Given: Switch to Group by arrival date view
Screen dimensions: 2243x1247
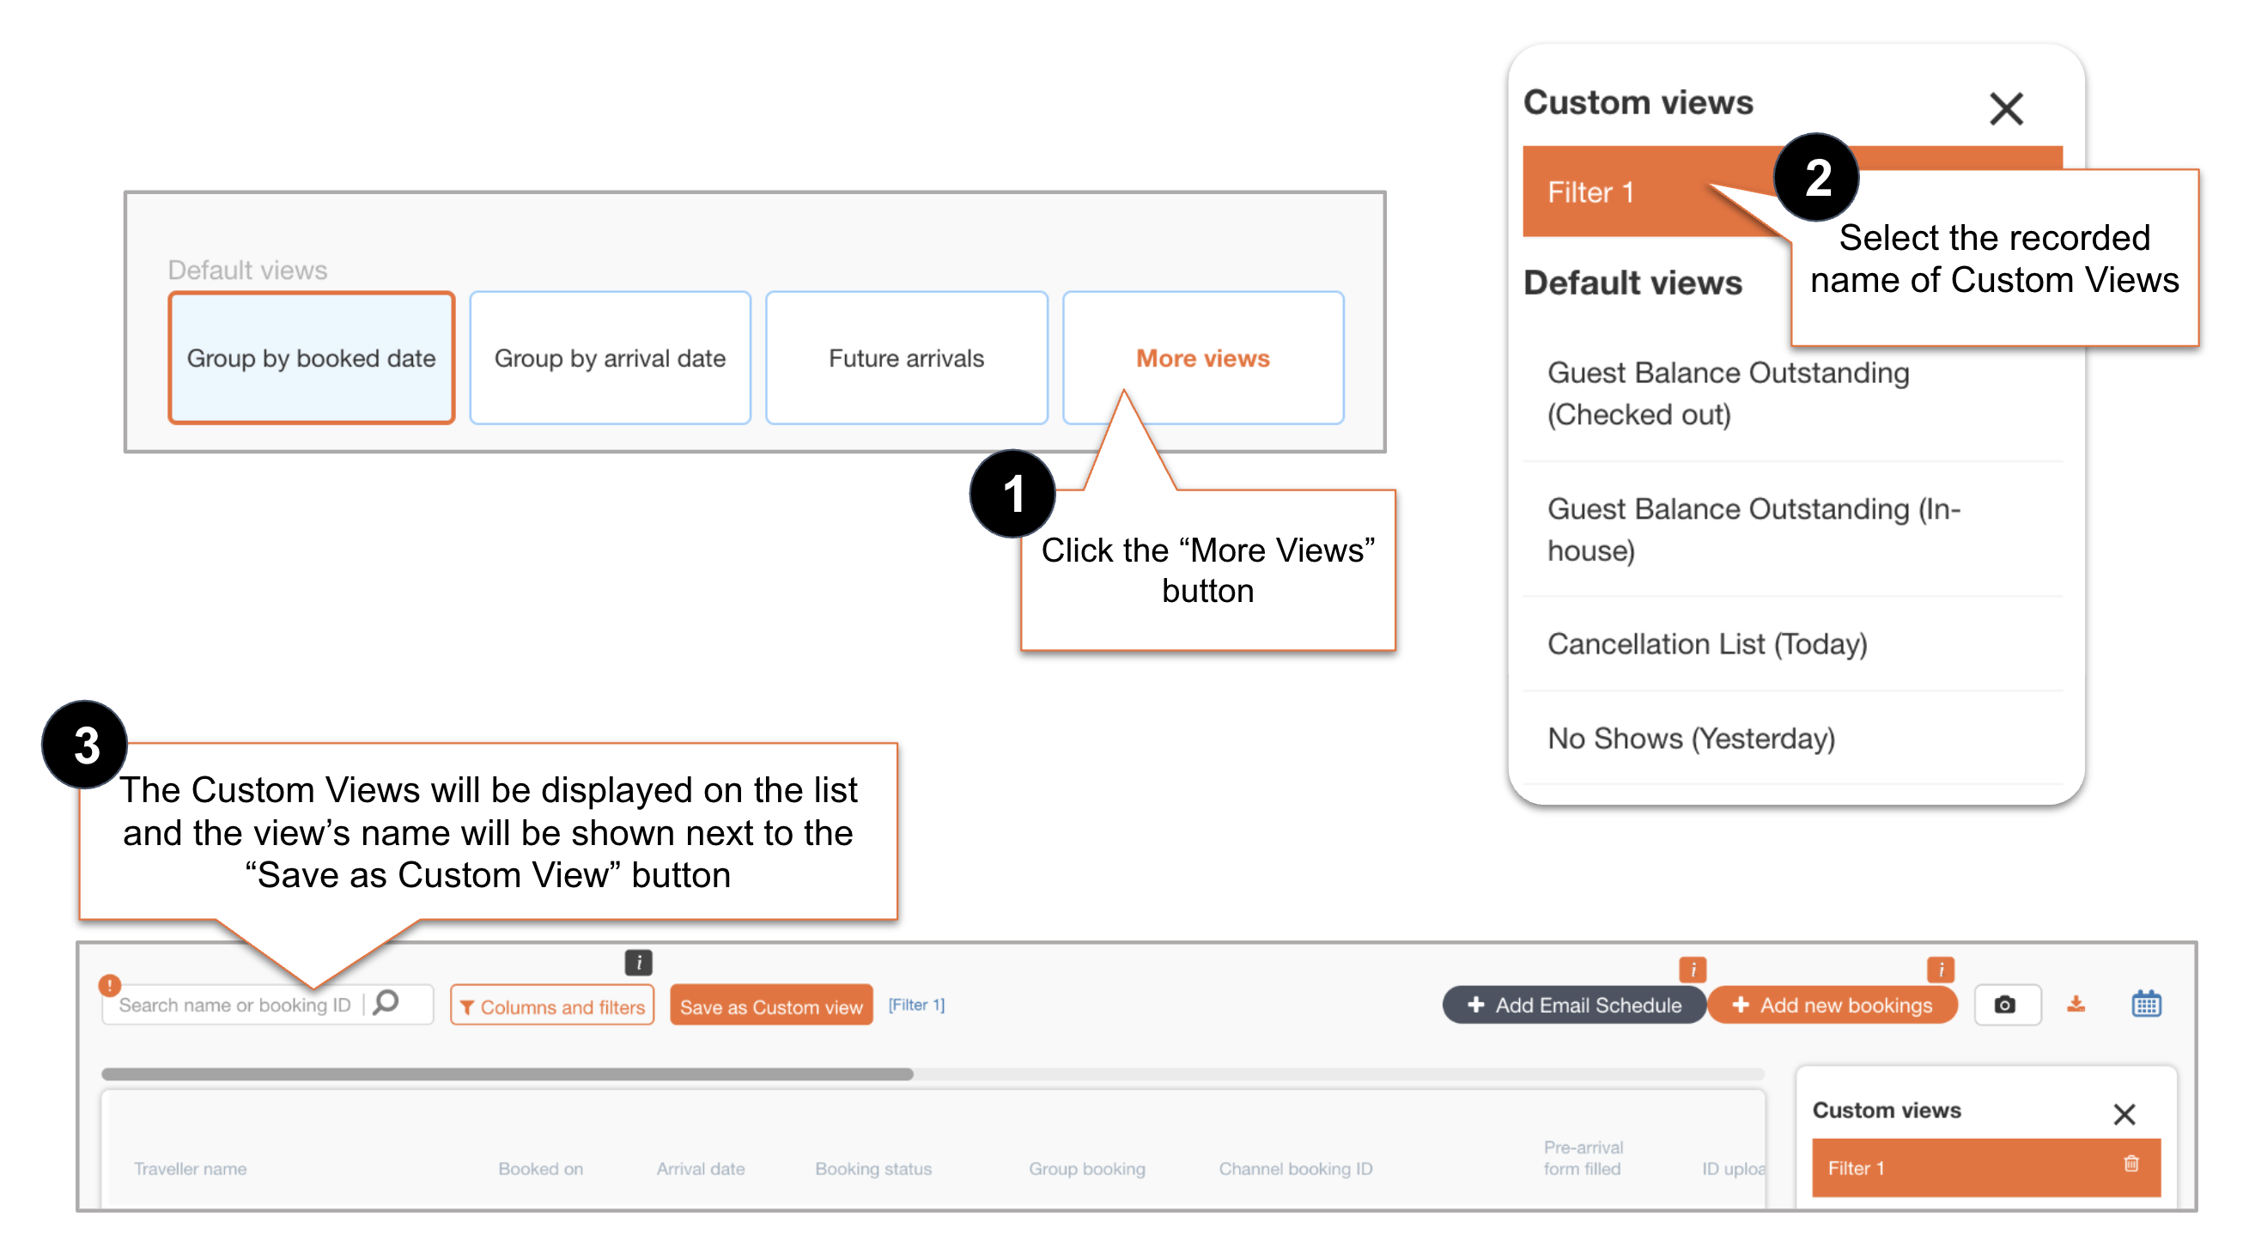Looking at the screenshot, I should 610,358.
